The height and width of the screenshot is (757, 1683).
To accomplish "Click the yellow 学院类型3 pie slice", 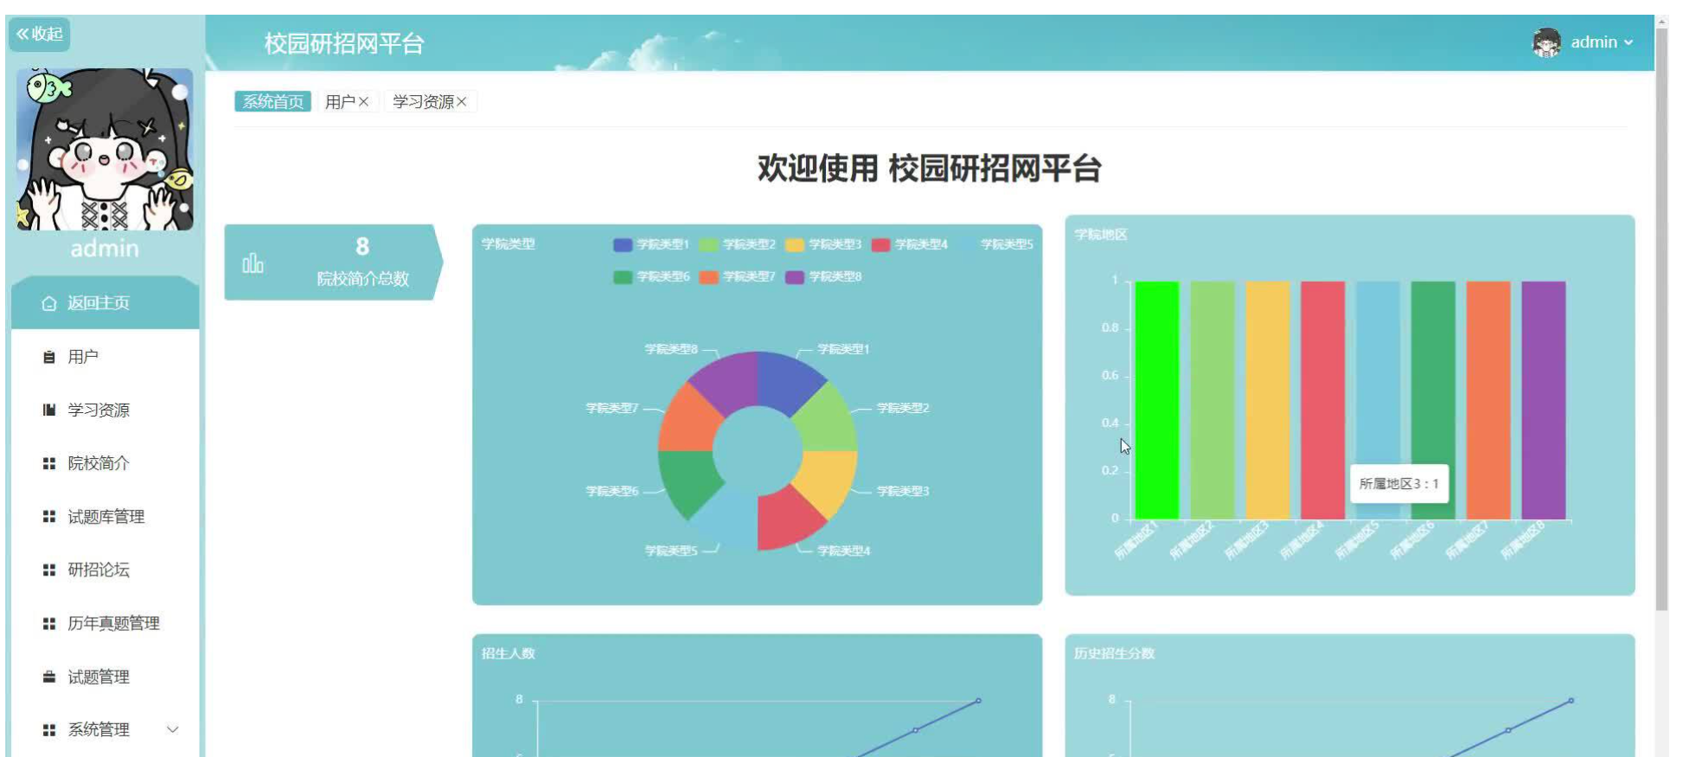I will [x=826, y=479].
